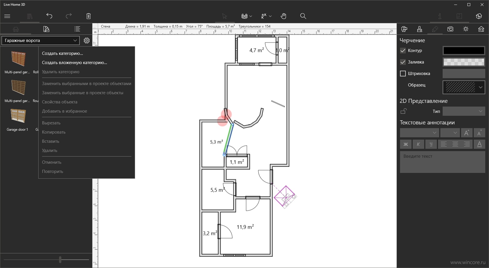Image resolution: width=489 pixels, height=268 pixels.
Task: Open the text color underlined A button
Action: pyautogui.click(x=479, y=144)
